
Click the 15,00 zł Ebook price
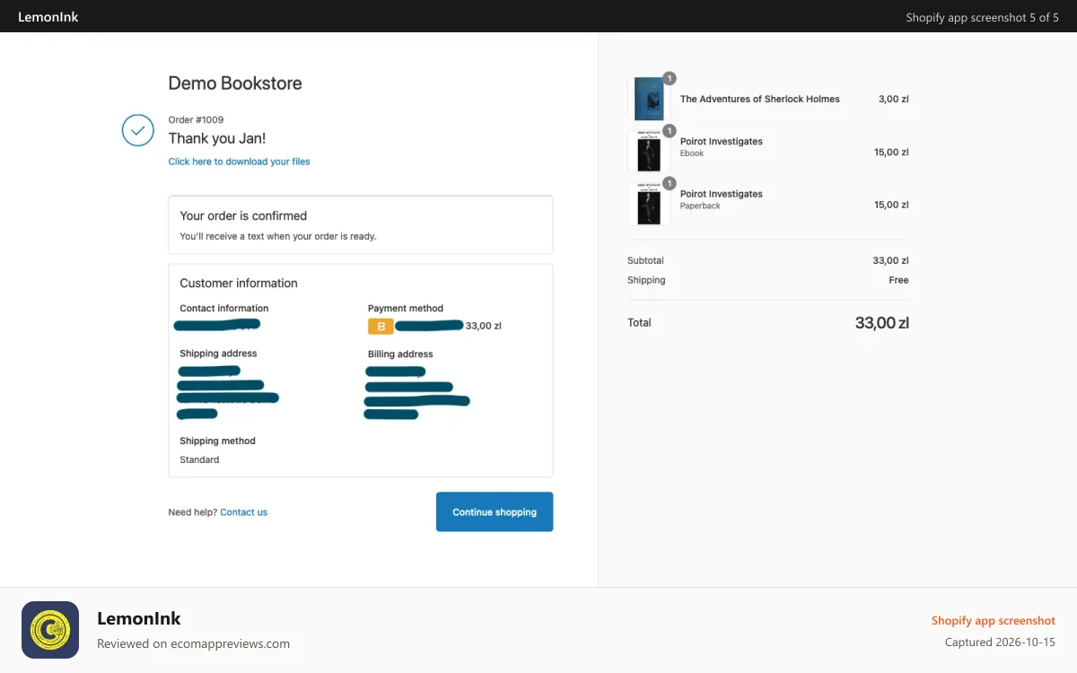(x=891, y=152)
